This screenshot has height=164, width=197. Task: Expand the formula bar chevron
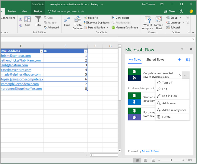pos(193,39)
